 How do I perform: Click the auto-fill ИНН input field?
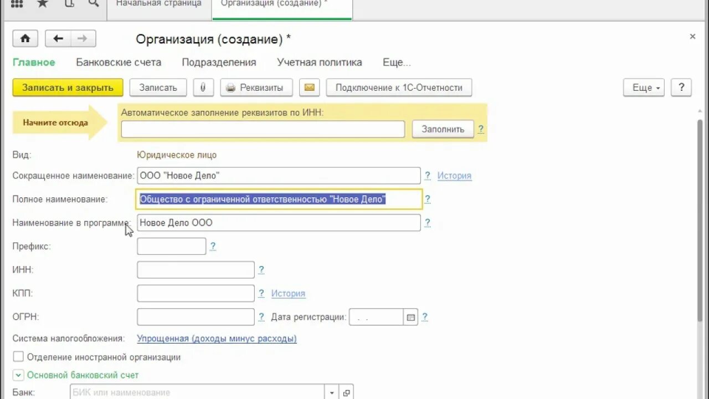pyautogui.click(x=263, y=129)
